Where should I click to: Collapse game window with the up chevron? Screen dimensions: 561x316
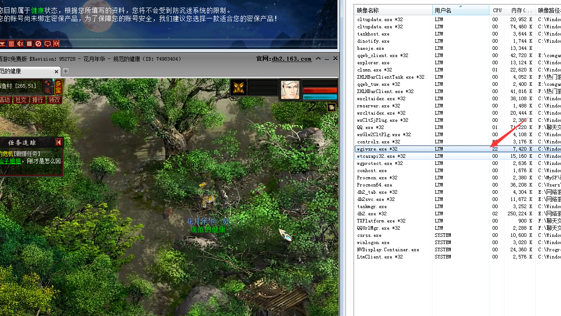point(319,58)
